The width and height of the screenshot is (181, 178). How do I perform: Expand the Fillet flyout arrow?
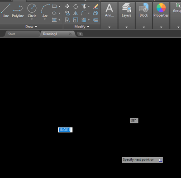tap(89, 13)
